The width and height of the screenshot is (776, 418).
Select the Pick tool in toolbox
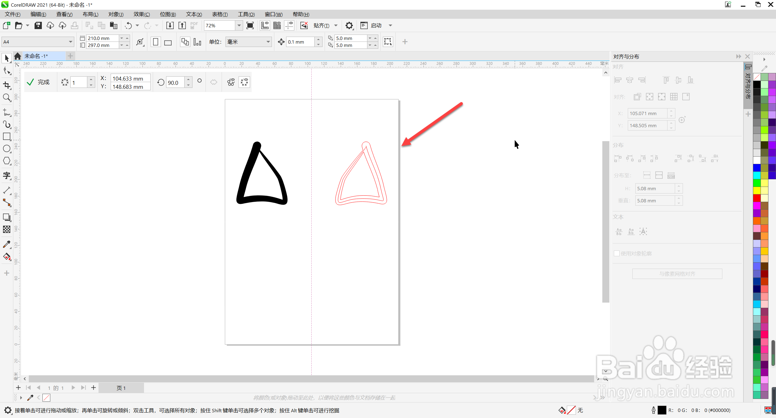click(7, 58)
